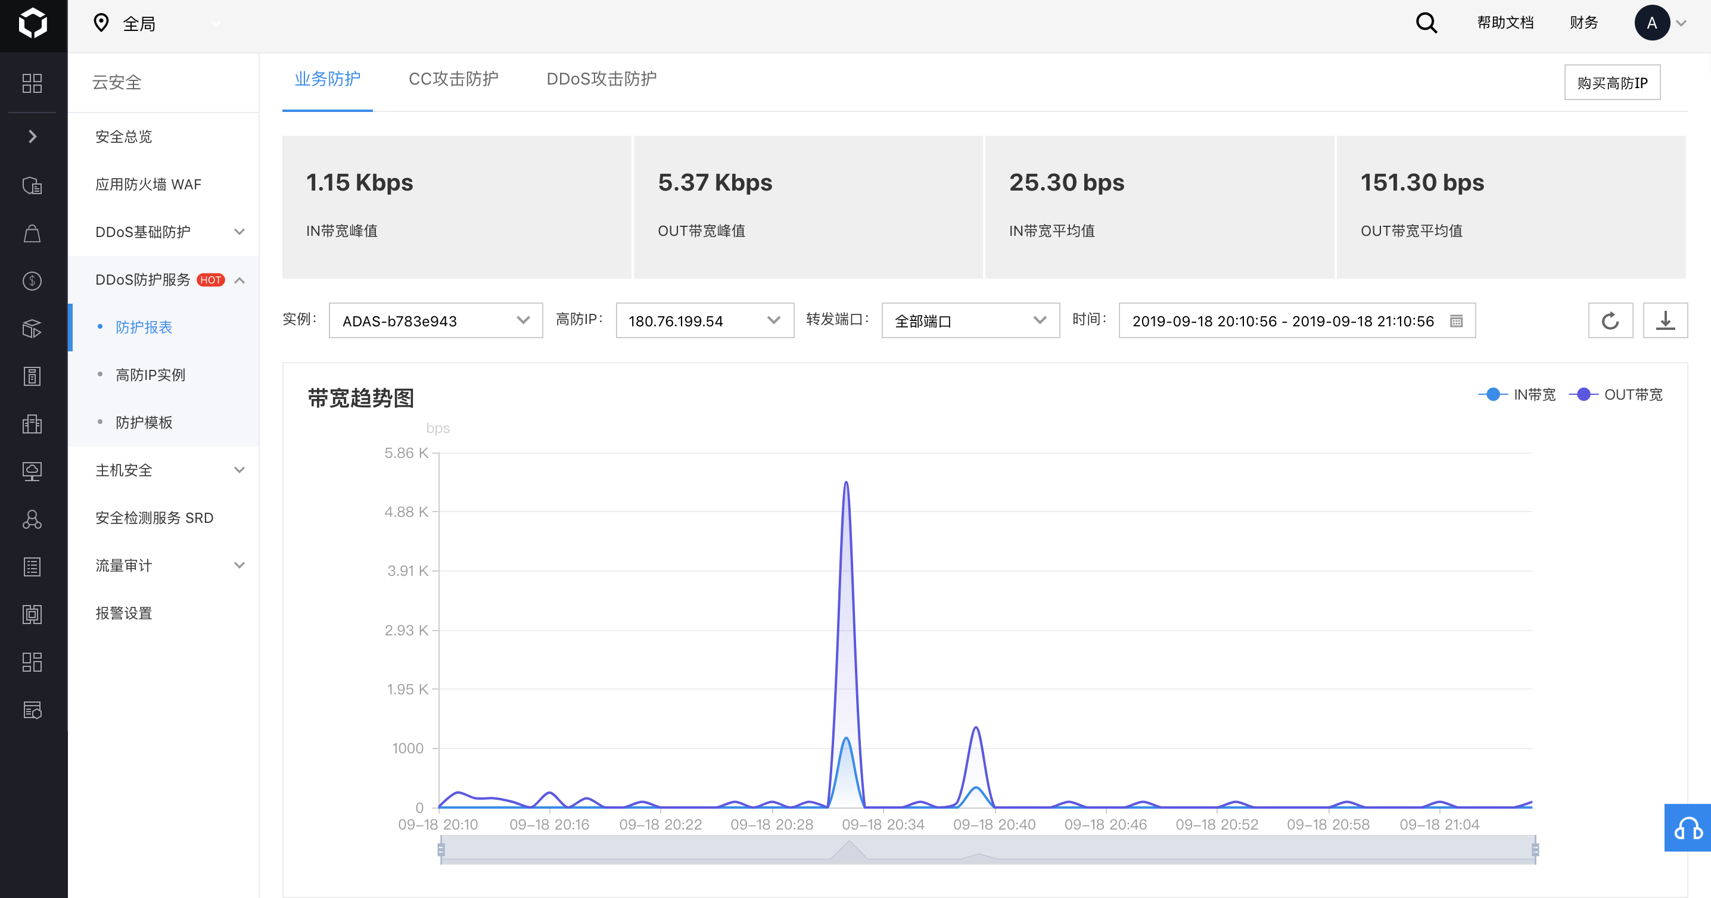Select the 防护模板 submenu item

[x=144, y=423]
